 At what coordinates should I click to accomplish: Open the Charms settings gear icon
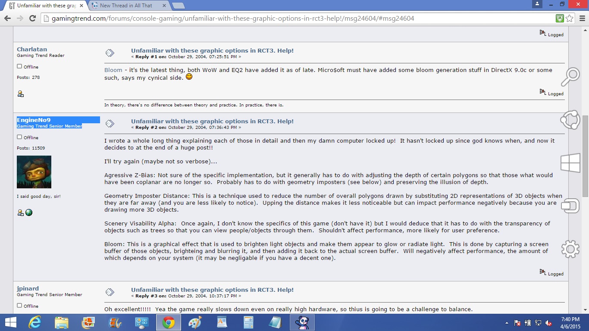coord(570,249)
